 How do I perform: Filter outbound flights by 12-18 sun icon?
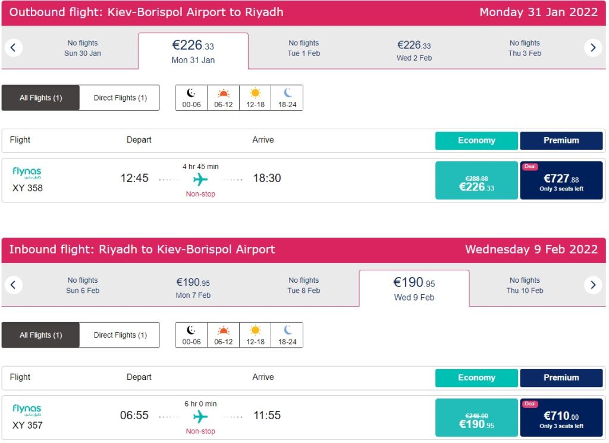click(255, 98)
